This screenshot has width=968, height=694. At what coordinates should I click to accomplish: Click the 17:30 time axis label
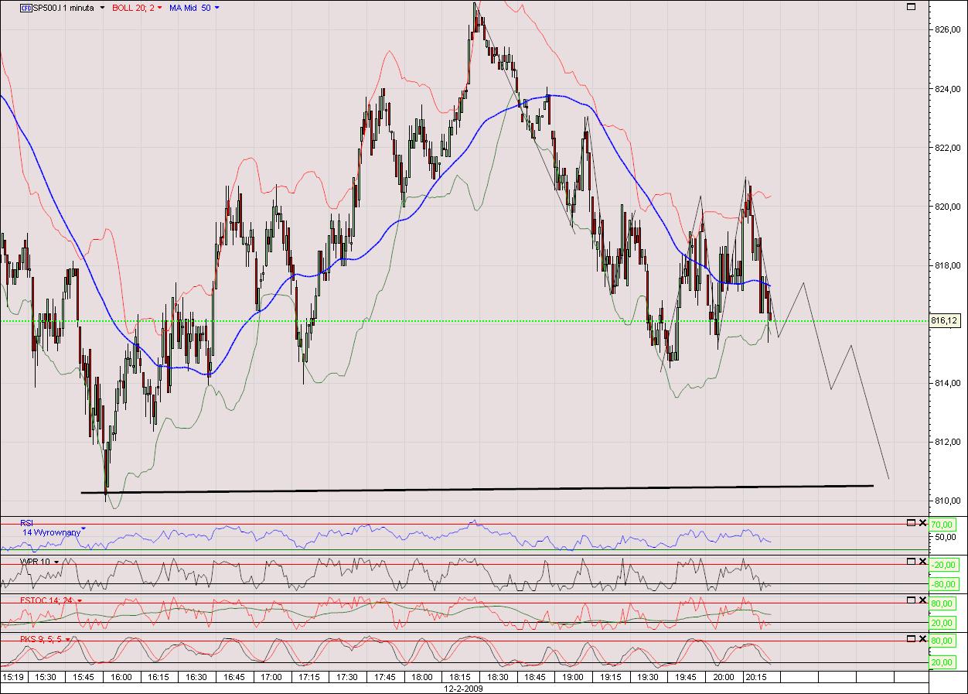point(348,677)
